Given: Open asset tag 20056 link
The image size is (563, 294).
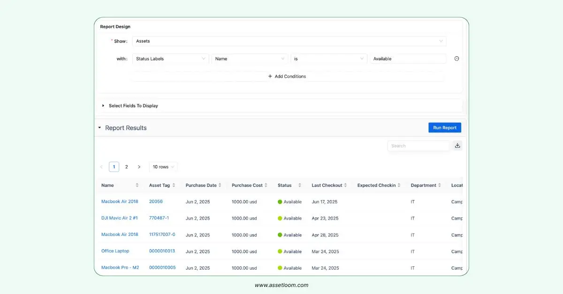Looking at the screenshot, I should (x=156, y=202).
